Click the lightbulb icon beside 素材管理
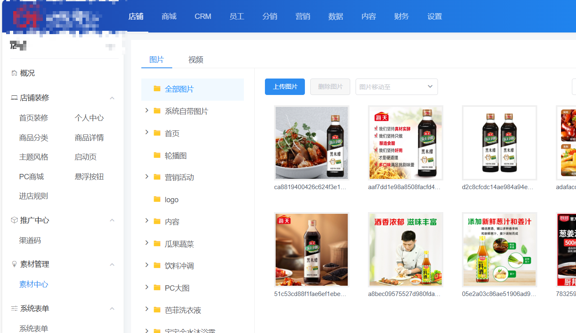Screen dimensions: 576x333 click(14, 264)
